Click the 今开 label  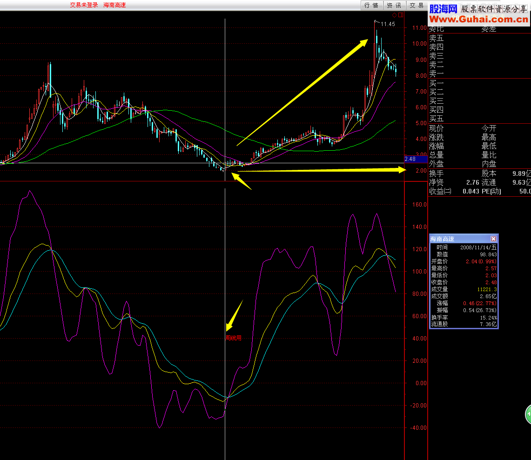point(489,129)
